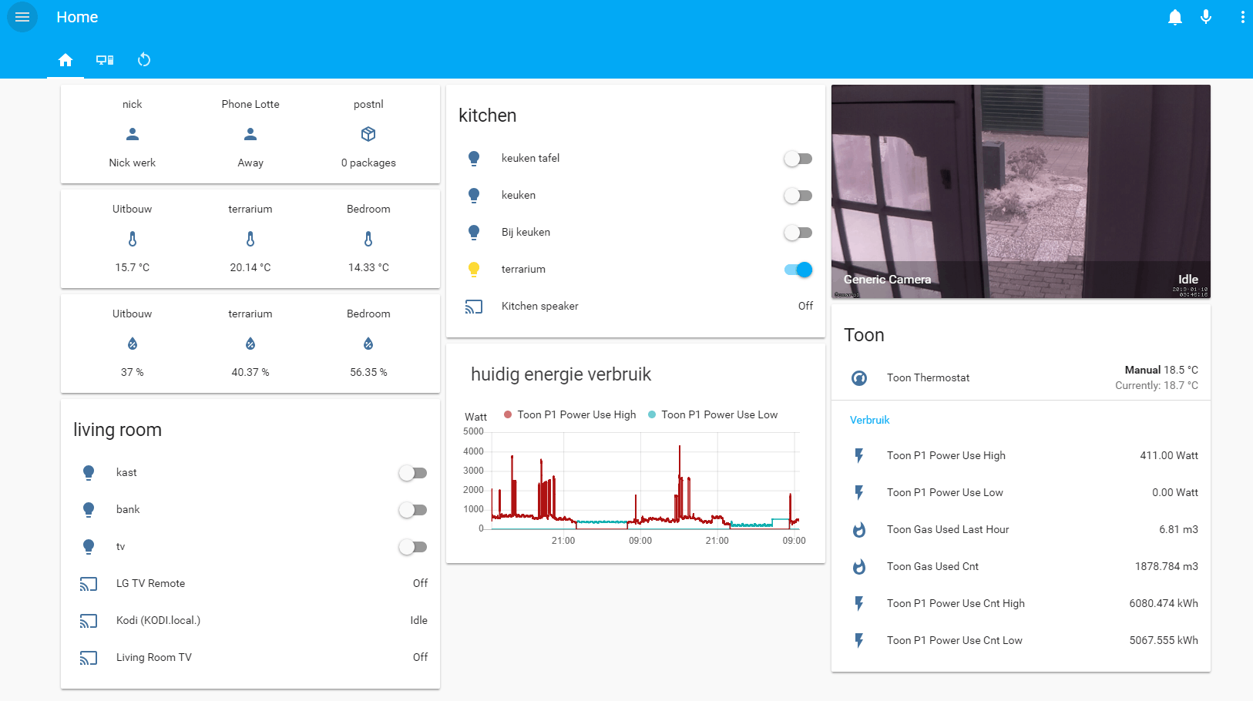
Task: Click the 20.14 °C terrarium temperature
Action: (x=250, y=268)
